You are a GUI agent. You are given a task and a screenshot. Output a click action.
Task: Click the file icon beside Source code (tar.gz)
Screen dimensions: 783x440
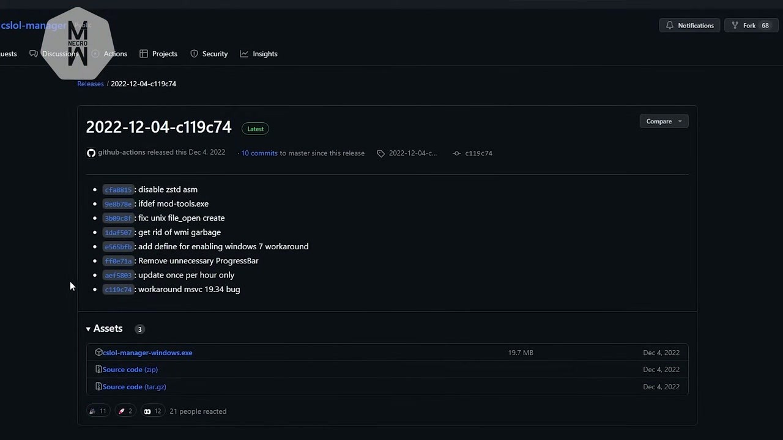click(x=98, y=387)
